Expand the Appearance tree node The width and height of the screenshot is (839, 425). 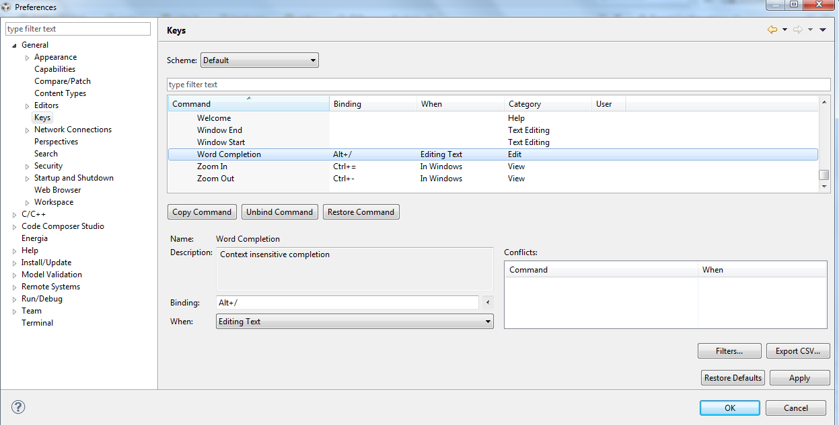click(x=28, y=58)
